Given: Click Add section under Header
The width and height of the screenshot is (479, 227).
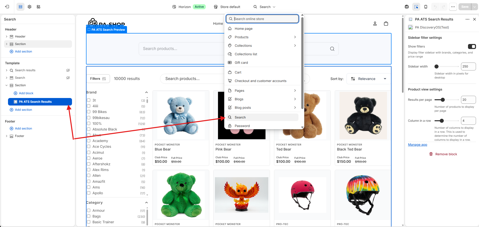Looking at the screenshot, I should click(21, 51).
